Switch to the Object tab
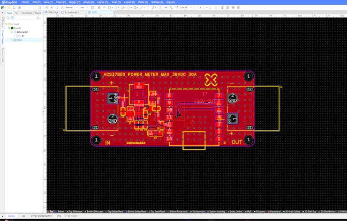 [38, 13]
